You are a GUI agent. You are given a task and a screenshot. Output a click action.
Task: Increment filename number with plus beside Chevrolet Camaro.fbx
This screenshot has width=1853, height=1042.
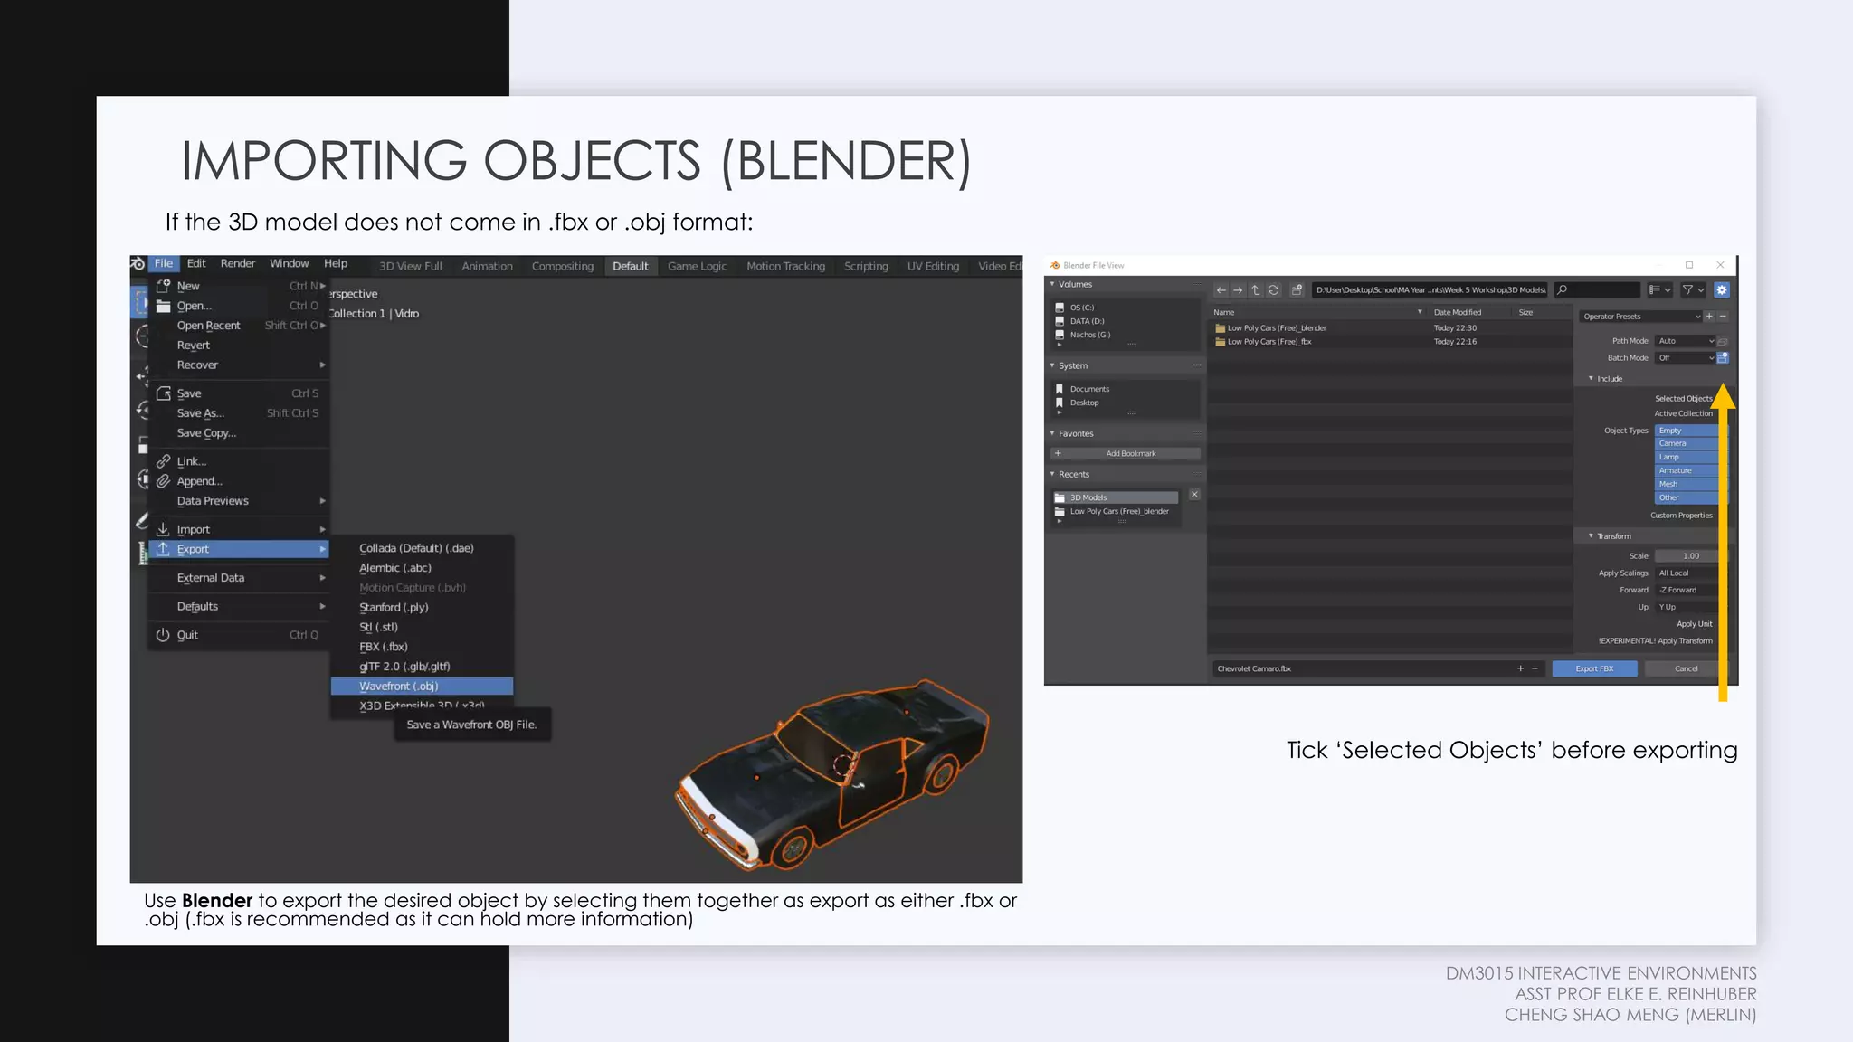tap(1520, 668)
